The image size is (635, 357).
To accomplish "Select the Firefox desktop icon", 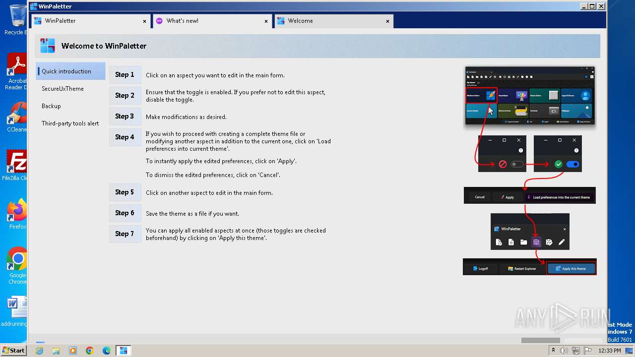I will pos(17,214).
